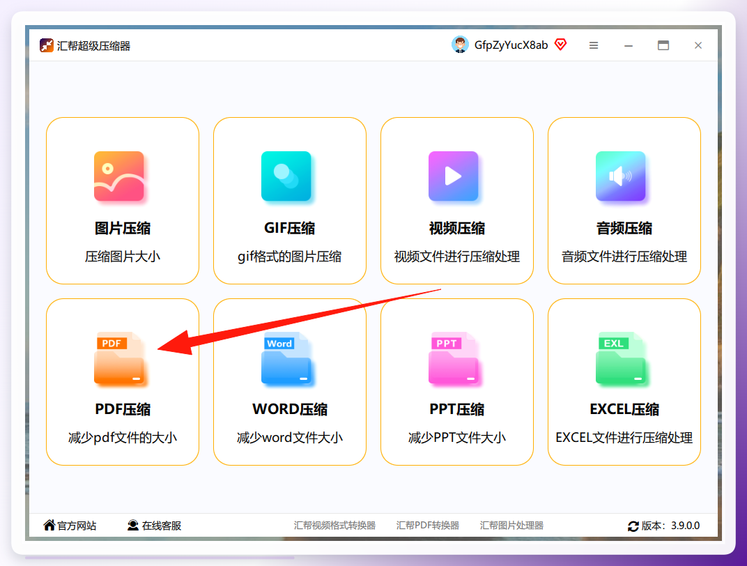Open the 图片压缩 image compression icon
Viewport: 747px width, 566px height.
(119, 176)
